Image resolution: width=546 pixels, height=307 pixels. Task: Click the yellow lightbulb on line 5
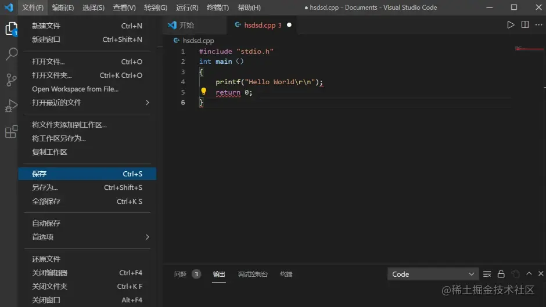(x=204, y=92)
